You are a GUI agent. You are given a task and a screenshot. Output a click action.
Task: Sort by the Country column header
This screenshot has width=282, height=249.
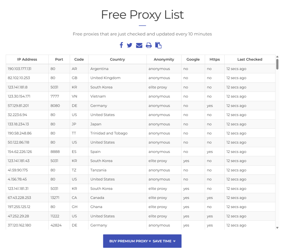click(x=117, y=59)
